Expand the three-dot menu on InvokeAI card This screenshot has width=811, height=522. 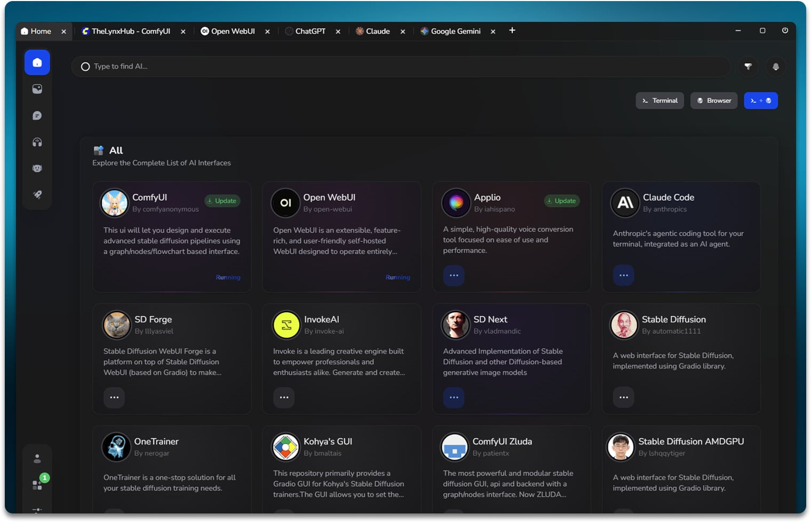[284, 398]
